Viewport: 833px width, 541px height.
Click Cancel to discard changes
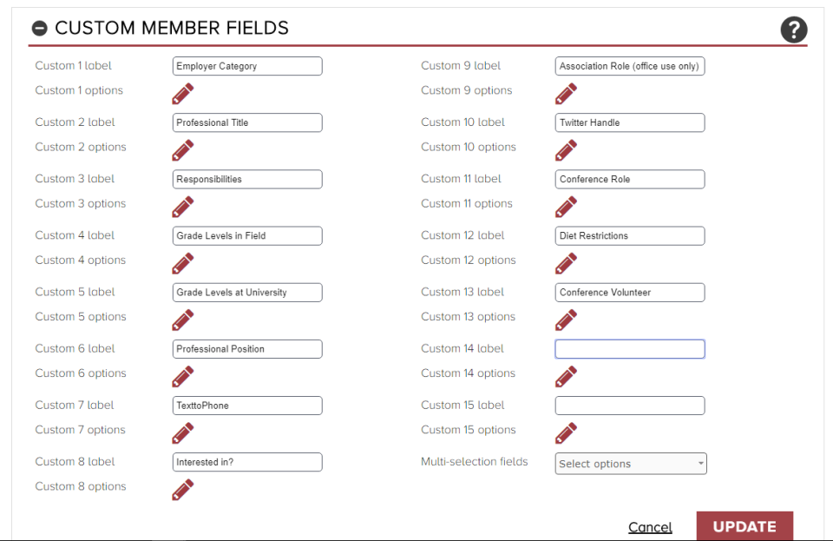point(649,527)
